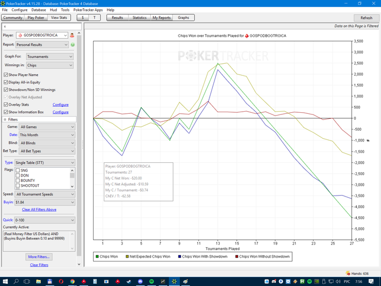Viewport: 381px width, 286px height.
Task: Click the player profile icon beside Player dropdown
Action: (72, 35)
